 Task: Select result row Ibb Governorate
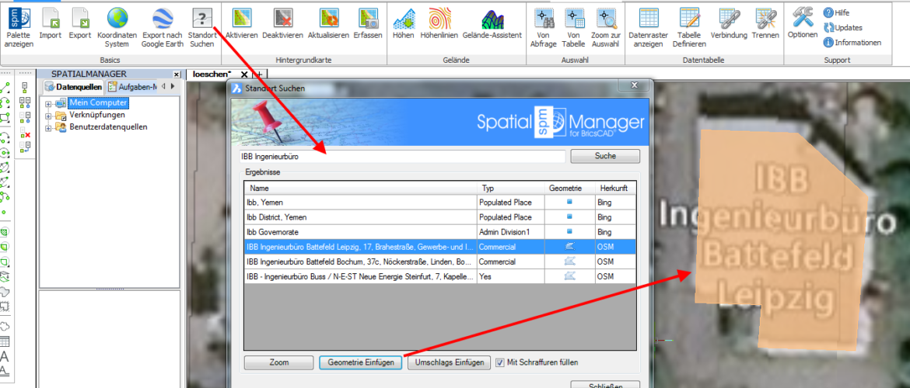(x=440, y=232)
